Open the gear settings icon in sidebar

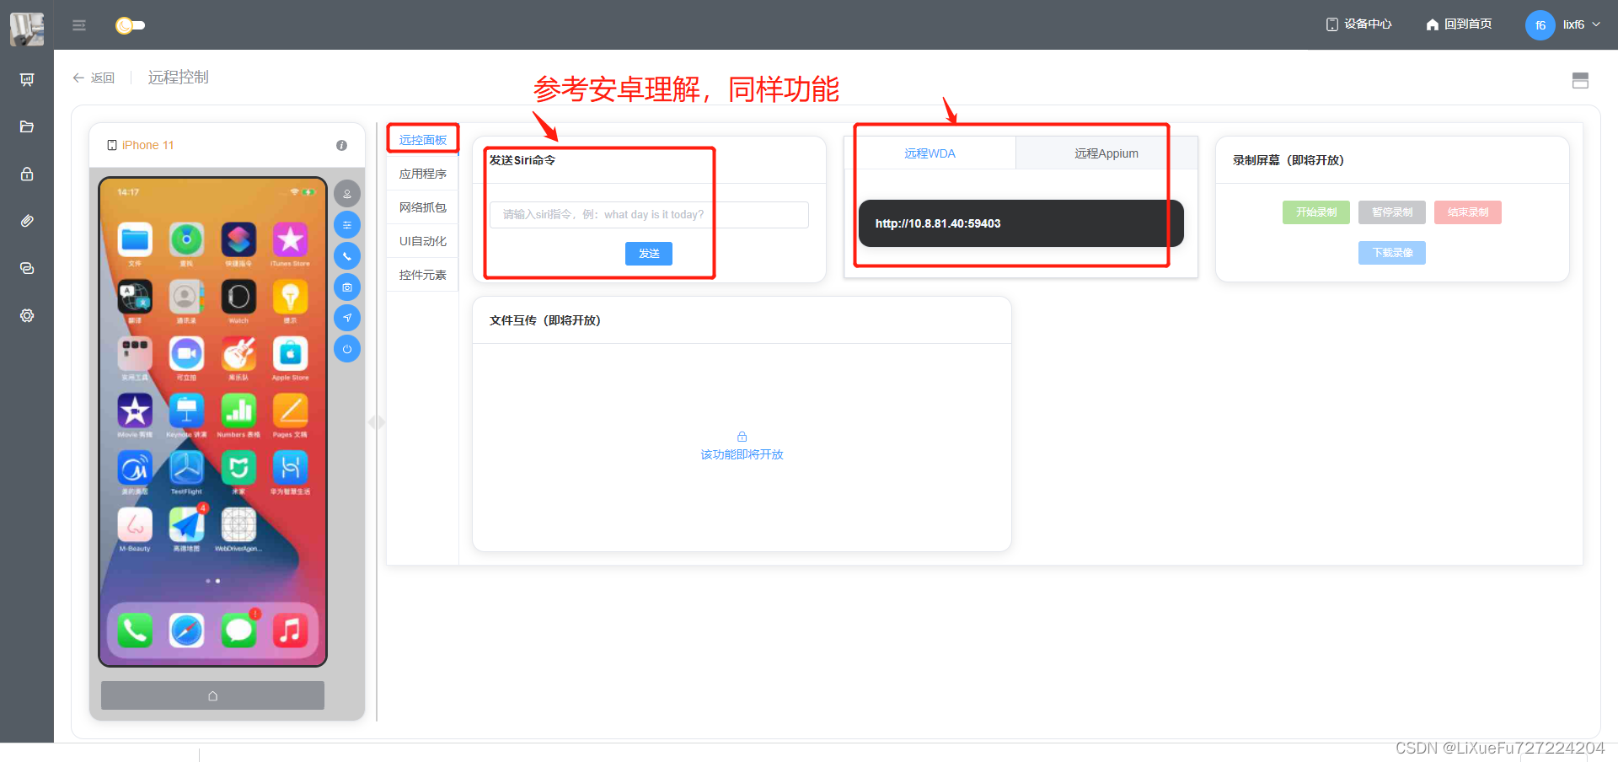point(27,315)
